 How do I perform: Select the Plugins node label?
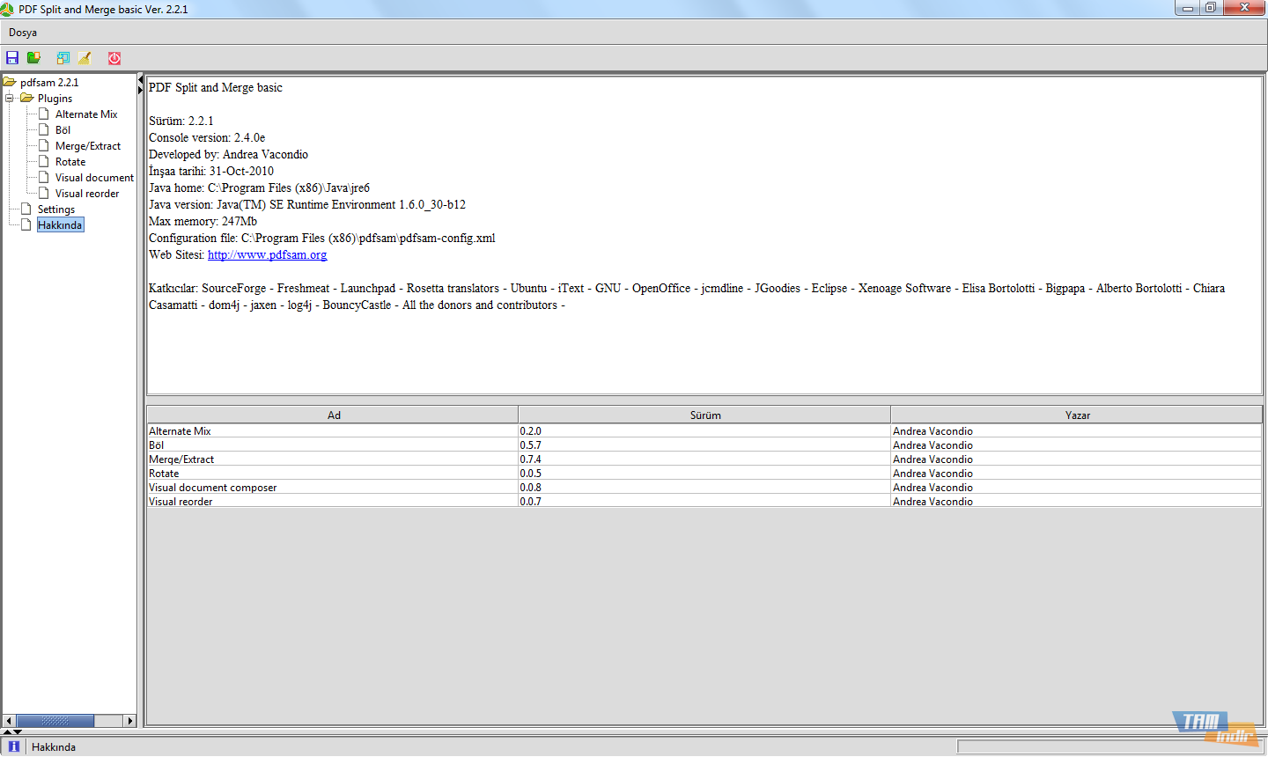coord(55,99)
